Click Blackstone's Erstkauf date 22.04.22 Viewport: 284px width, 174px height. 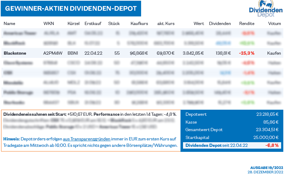pos(93,53)
